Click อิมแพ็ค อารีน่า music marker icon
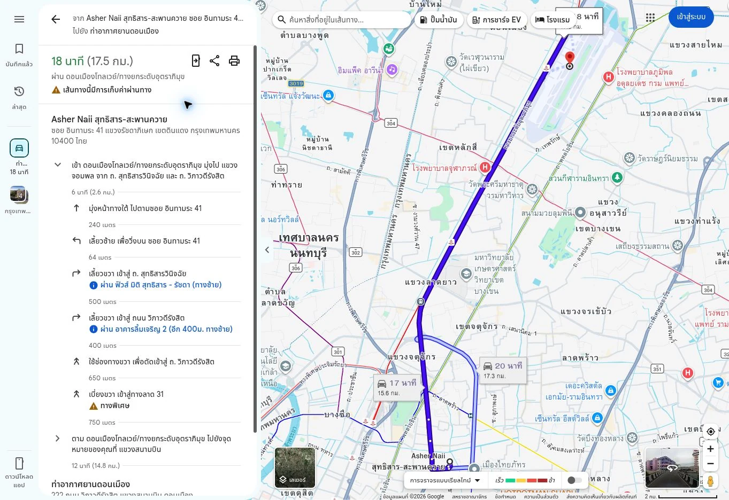The image size is (729, 500). [x=392, y=69]
